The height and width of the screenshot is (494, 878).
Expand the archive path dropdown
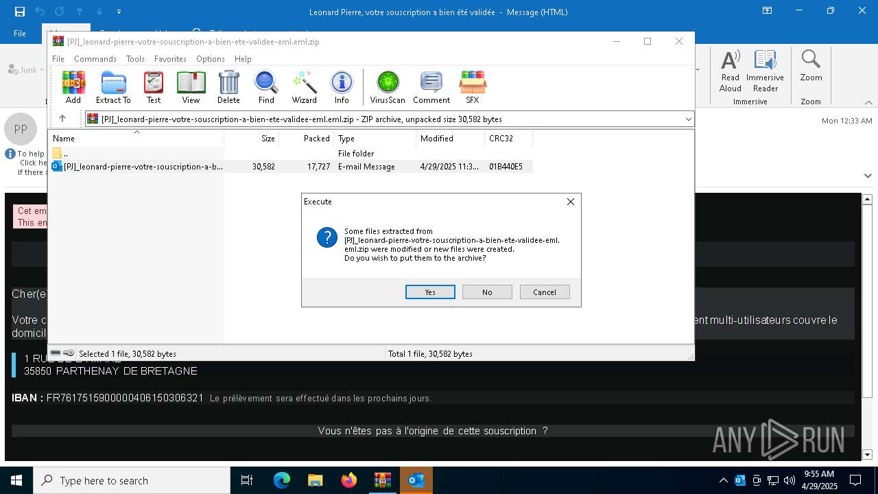(688, 119)
